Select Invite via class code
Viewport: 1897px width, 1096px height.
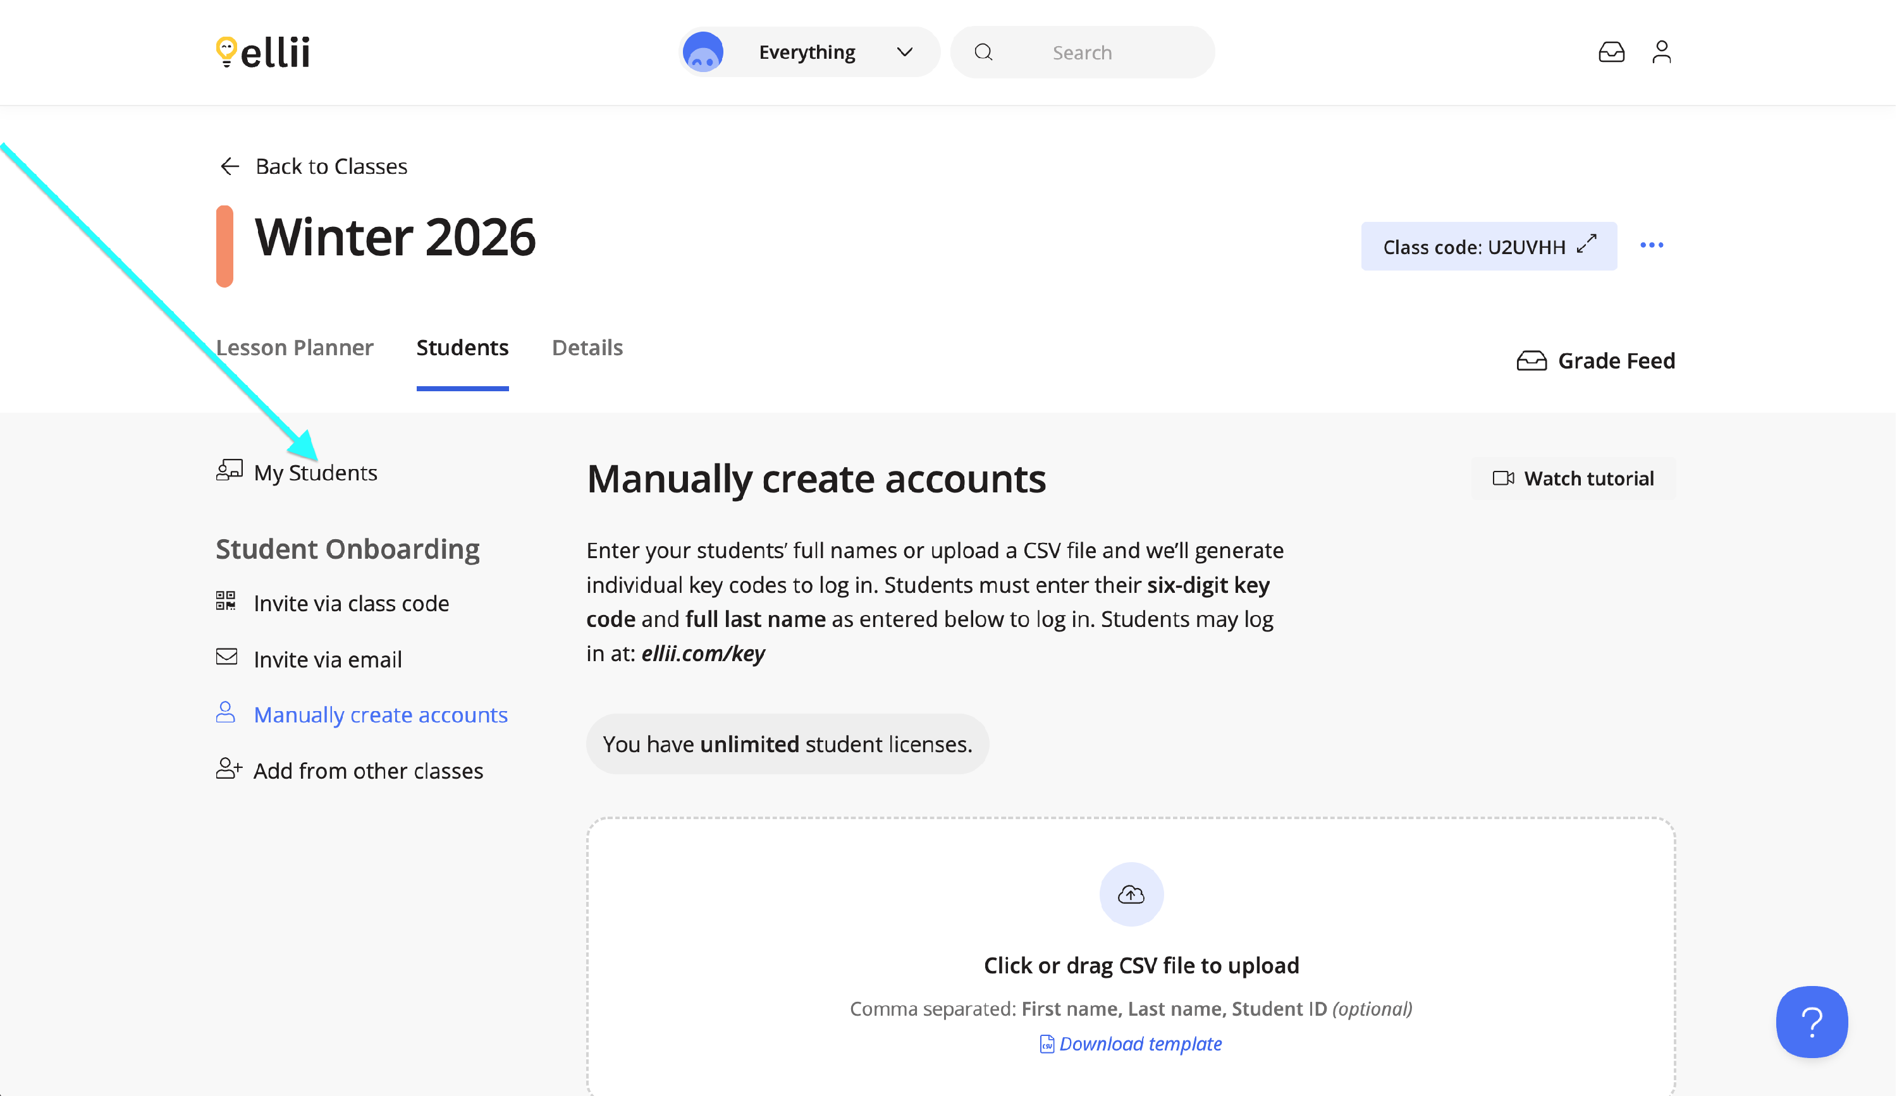pos(351,603)
